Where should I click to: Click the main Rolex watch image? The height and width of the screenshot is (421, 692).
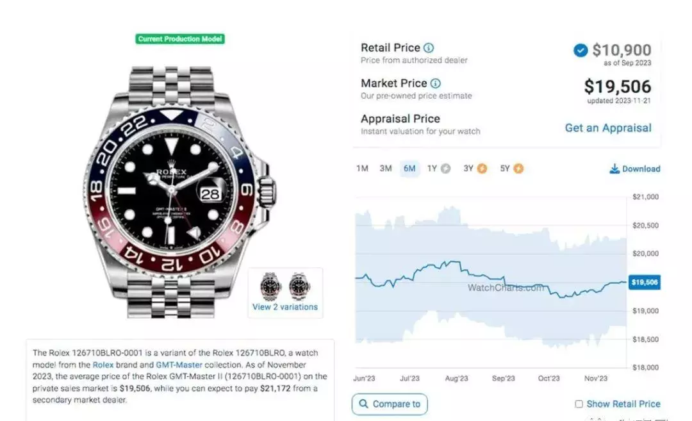(x=180, y=192)
